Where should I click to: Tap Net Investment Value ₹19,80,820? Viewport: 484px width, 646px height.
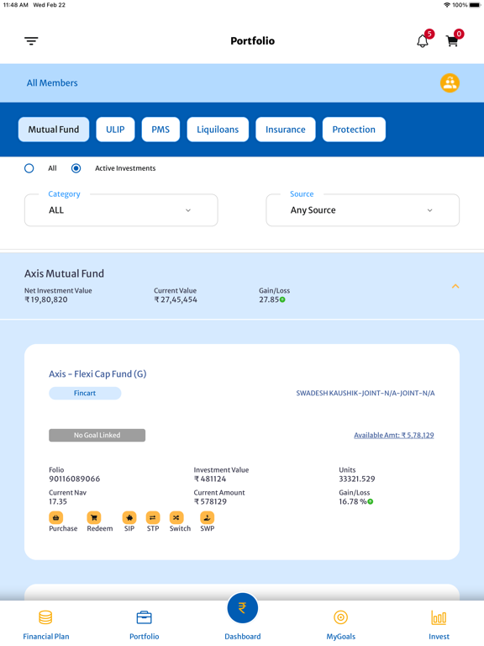[45, 299]
